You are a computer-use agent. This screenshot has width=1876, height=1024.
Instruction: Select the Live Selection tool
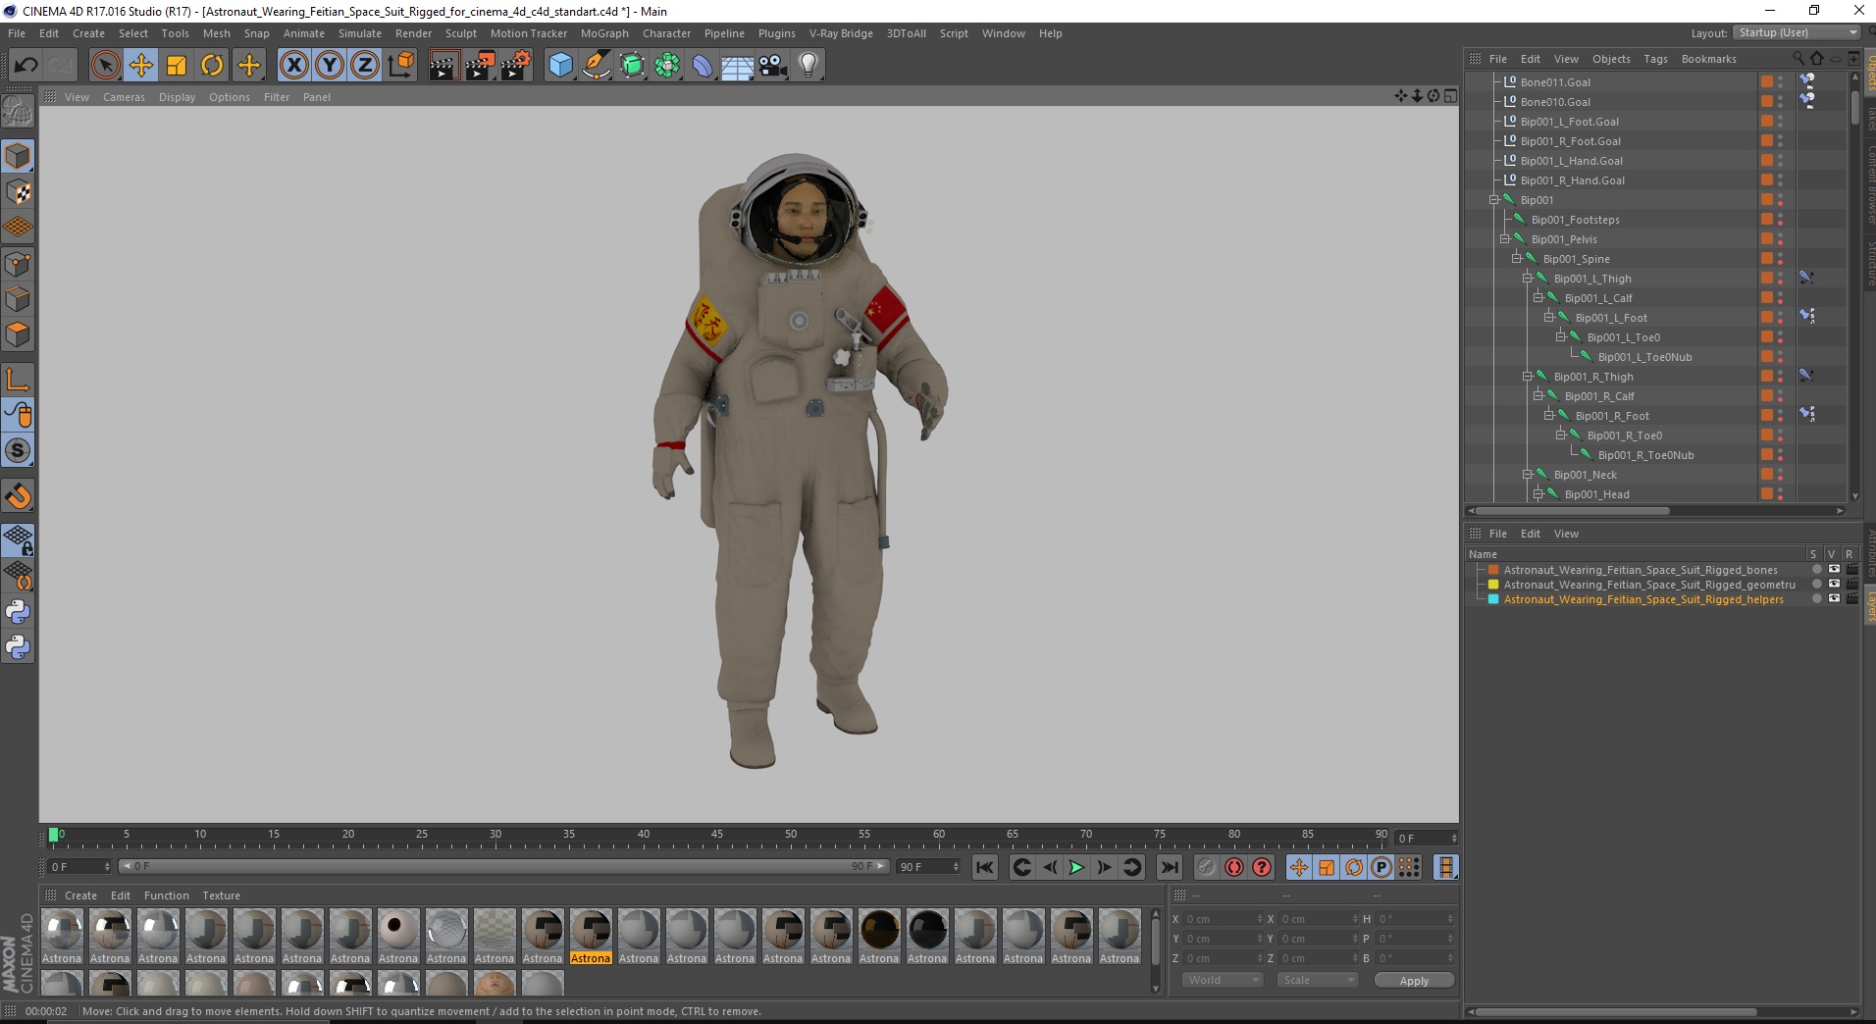coord(105,66)
